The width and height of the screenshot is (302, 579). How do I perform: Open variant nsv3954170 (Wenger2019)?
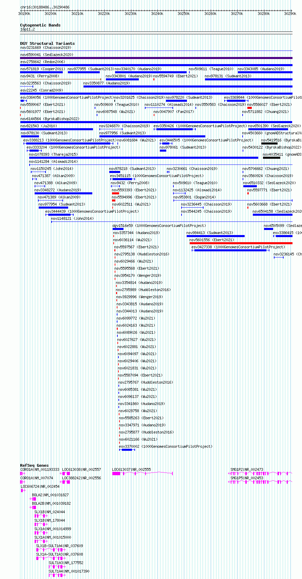point(138,275)
